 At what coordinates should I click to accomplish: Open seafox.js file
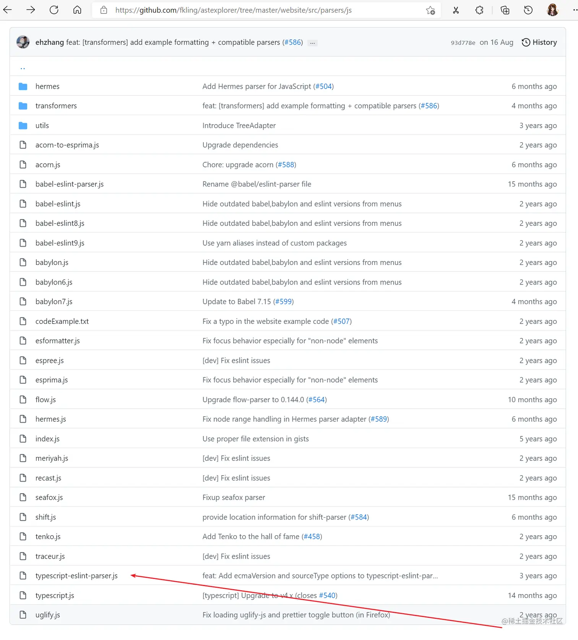(x=49, y=498)
